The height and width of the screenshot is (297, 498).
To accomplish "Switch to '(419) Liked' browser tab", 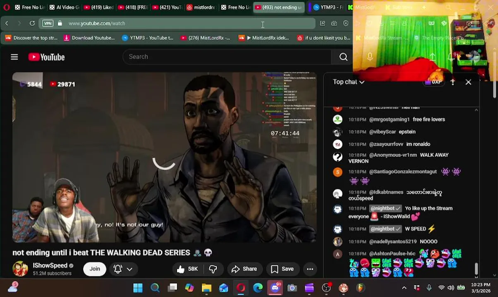I will pyautogui.click(x=98, y=7).
